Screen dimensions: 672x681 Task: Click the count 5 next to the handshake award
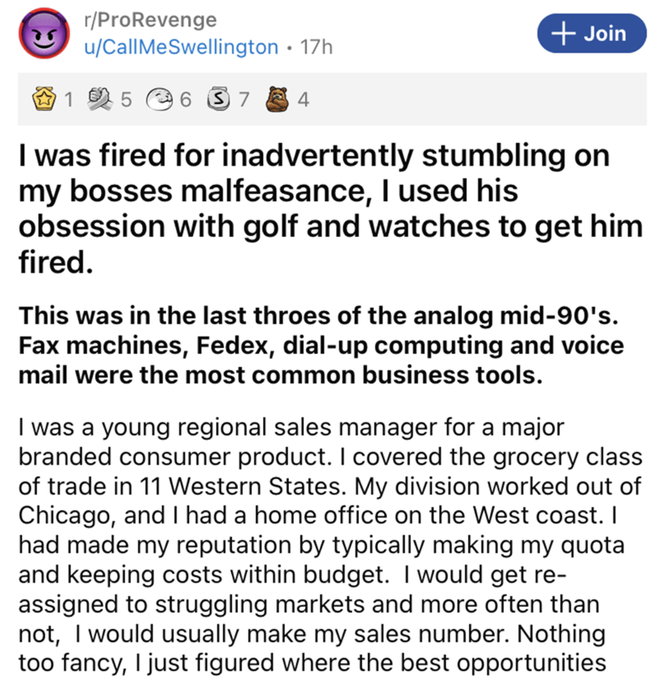point(126,100)
